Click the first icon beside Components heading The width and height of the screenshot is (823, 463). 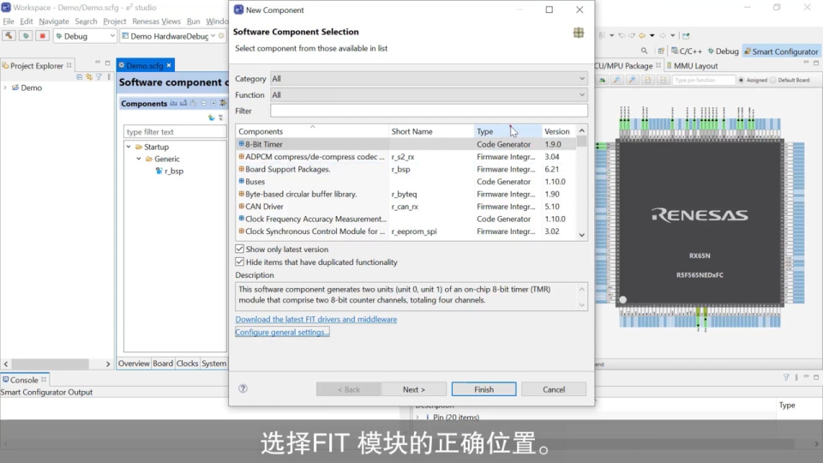point(174,104)
